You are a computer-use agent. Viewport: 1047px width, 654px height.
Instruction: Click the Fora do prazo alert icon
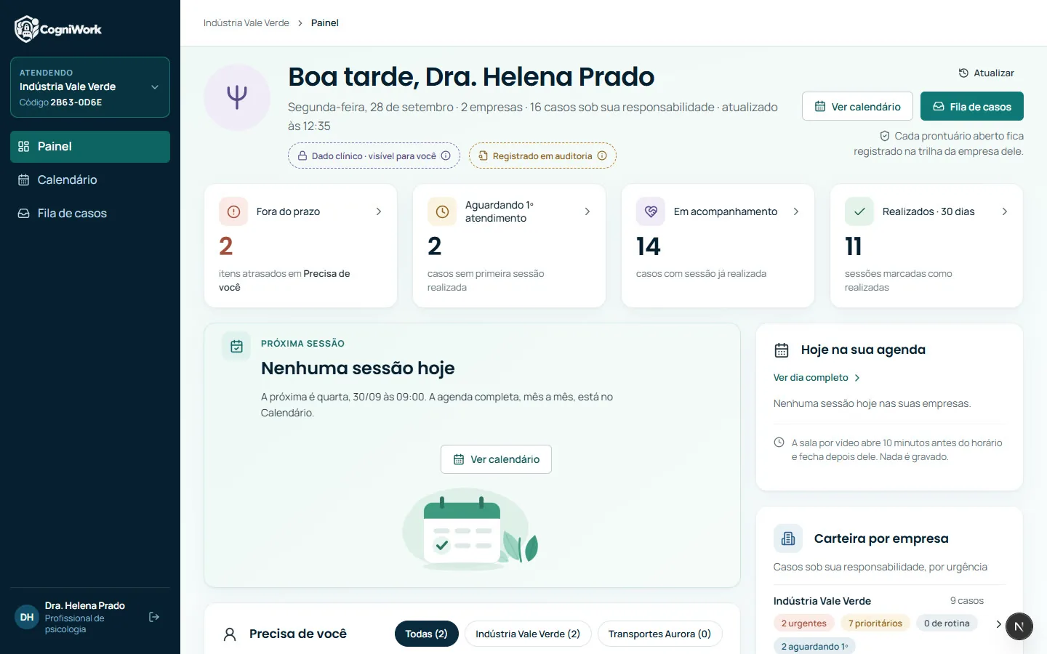[x=233, y=211]
